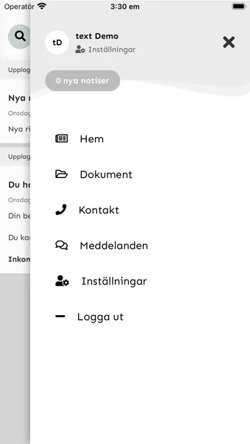Viewport: 250px width, 444px height.
Task: Tap the open folder icon beside Dokument
Action: (61, 174)
